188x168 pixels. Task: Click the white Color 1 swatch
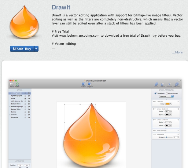[x=168, y=122]
